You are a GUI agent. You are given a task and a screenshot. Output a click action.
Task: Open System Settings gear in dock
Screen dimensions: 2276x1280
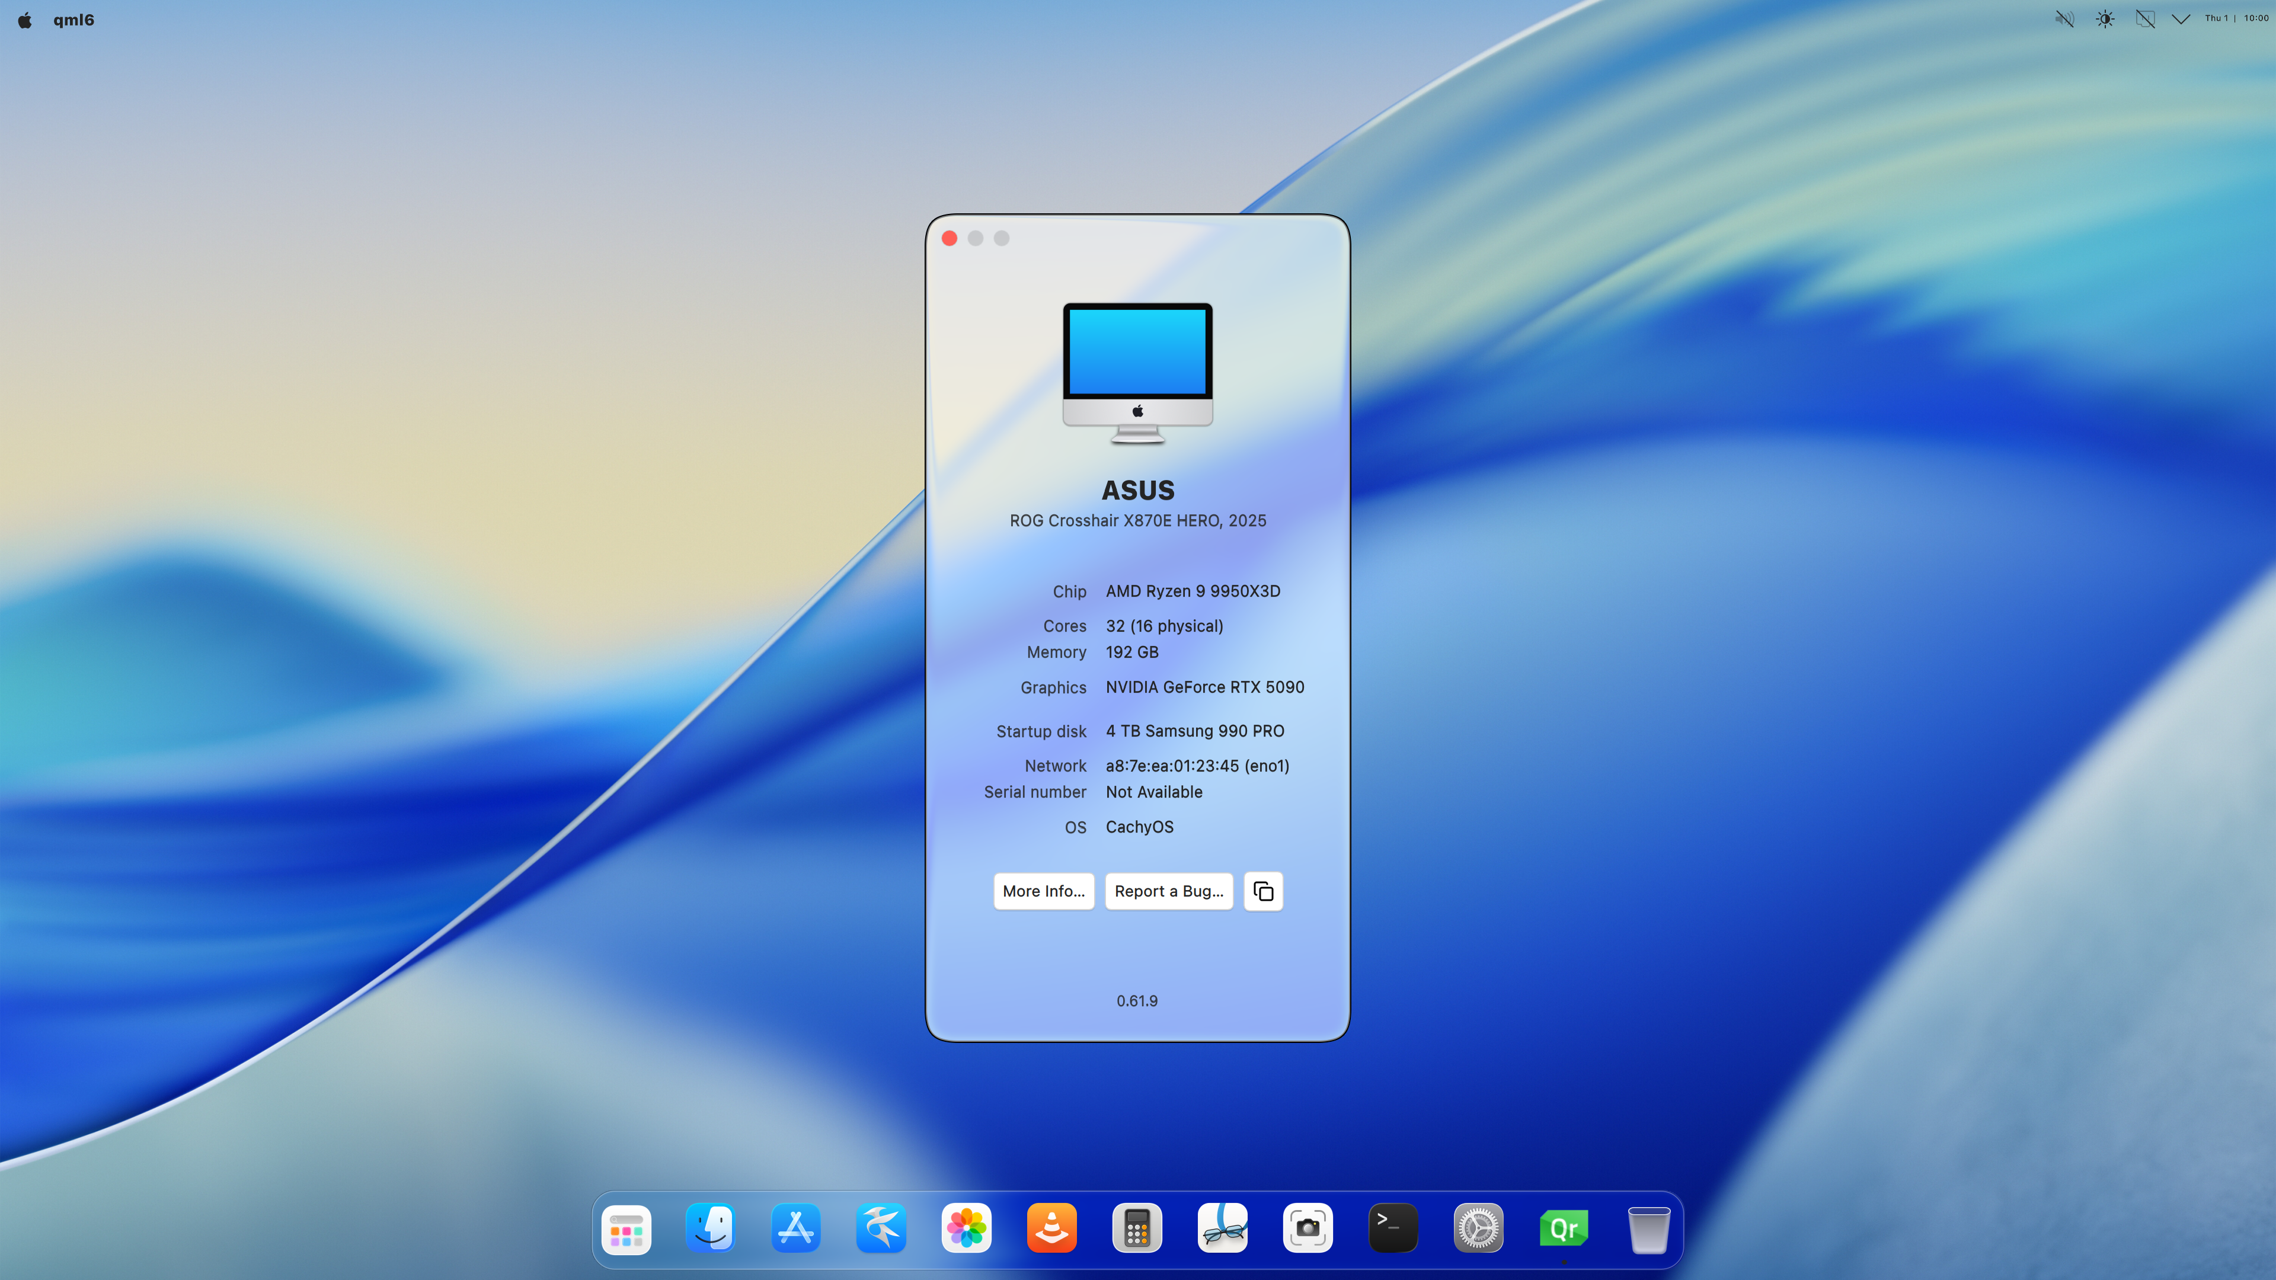1478,1229
